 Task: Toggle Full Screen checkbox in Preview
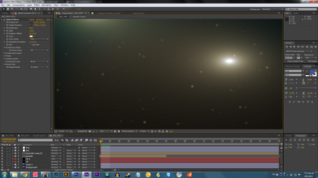[306, 61]
